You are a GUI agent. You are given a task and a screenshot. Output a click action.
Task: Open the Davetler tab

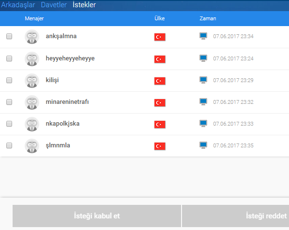click(x=54, y=5)
